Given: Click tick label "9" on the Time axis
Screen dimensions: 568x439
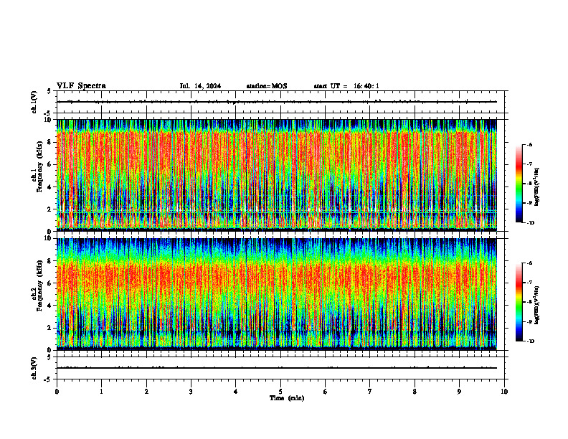Looking at the screenshot, I should [x=459, y=392].
